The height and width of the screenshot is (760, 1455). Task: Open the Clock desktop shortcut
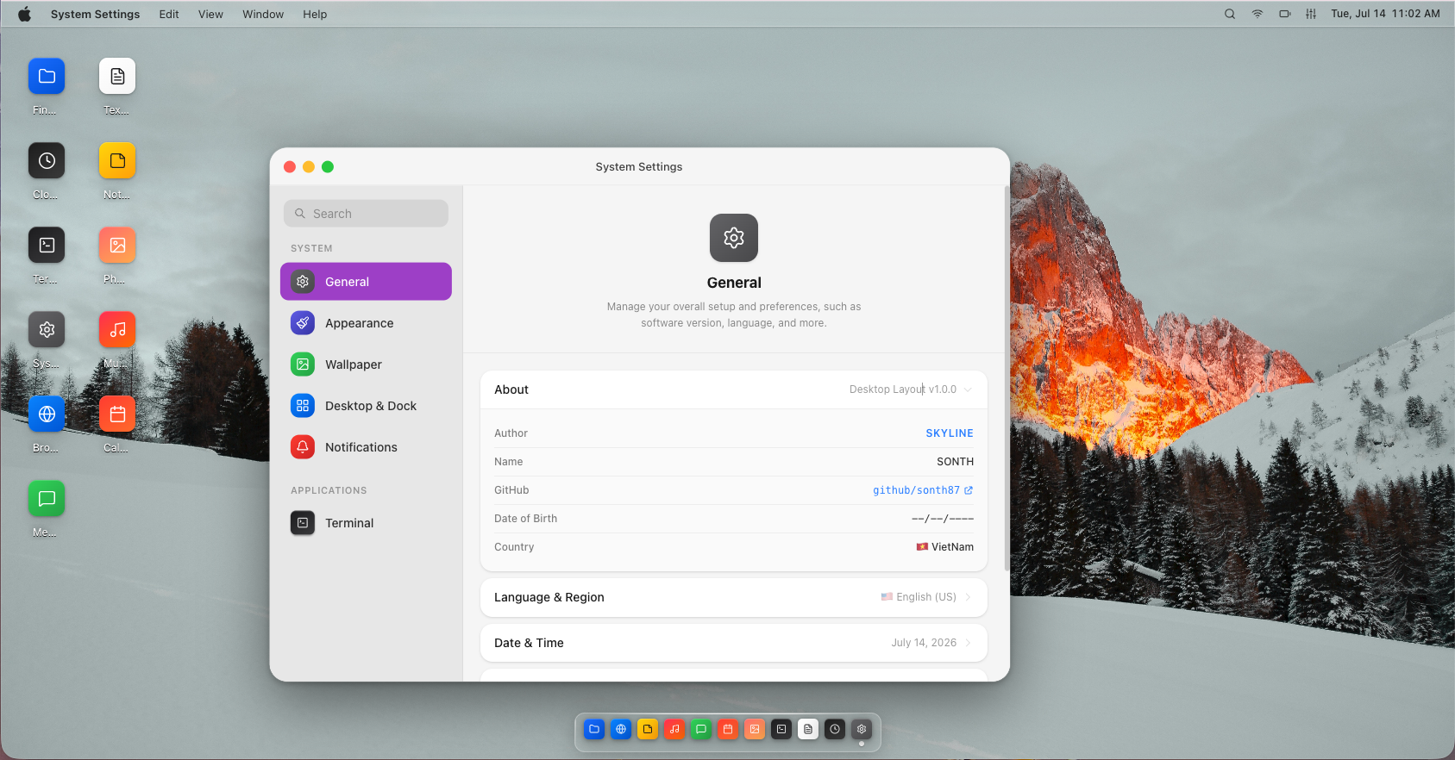tap(47, 160)
